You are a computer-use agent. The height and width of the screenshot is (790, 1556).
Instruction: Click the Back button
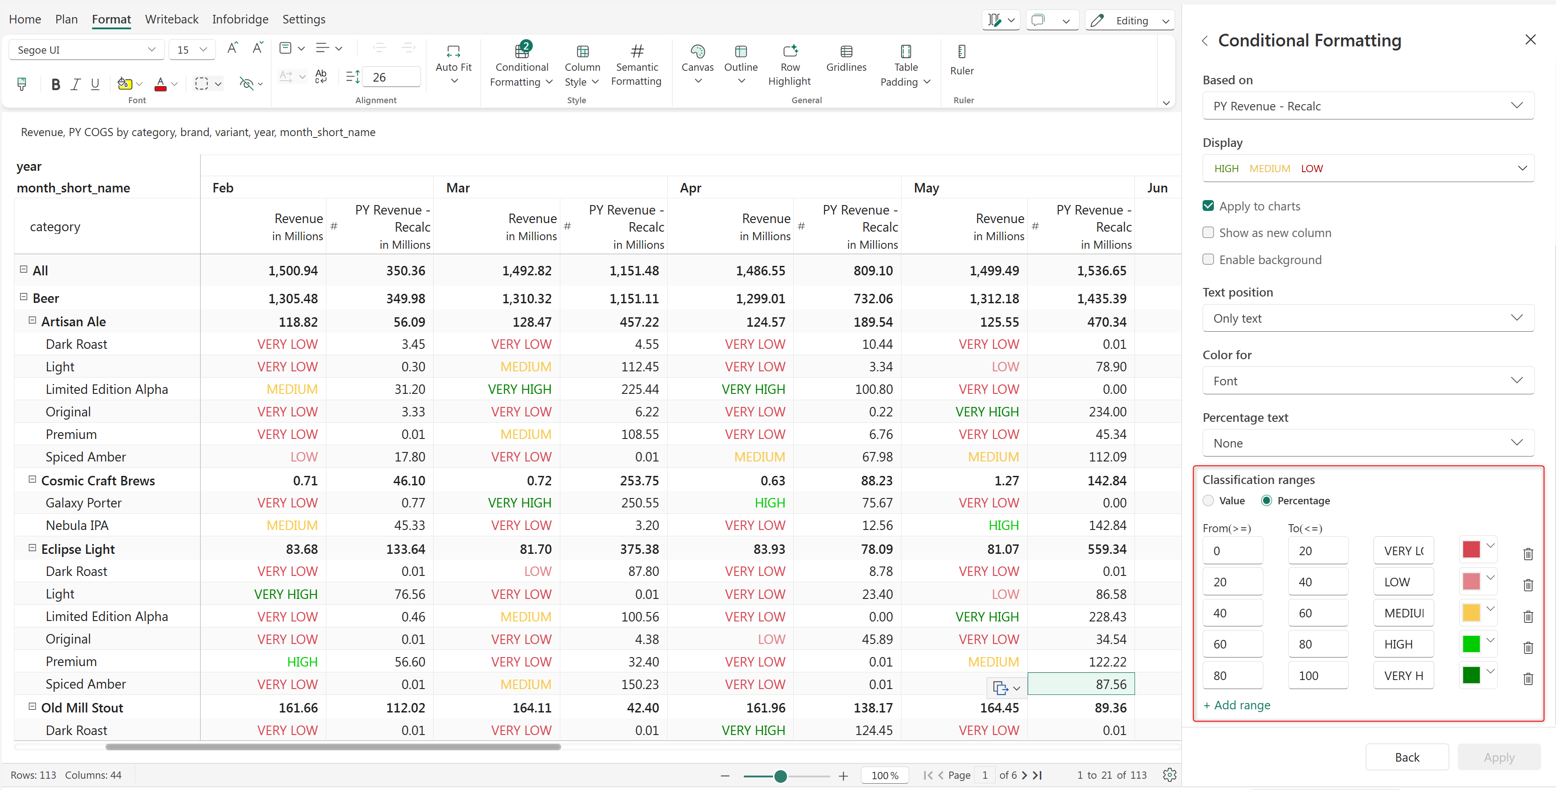[x=1406, y=757]
